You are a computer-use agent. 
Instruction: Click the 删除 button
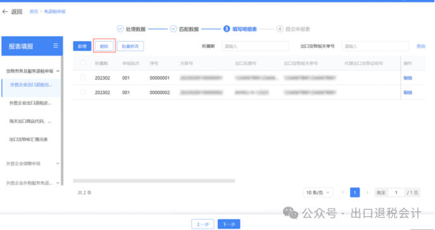coord(104,46)
